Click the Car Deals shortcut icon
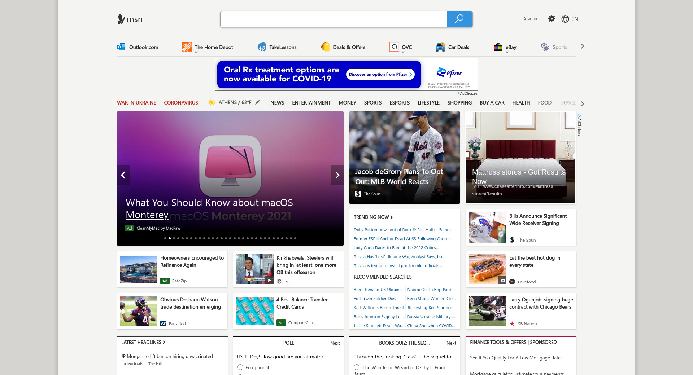This screenshot has height=375, width=693. [x=440, y=47]
